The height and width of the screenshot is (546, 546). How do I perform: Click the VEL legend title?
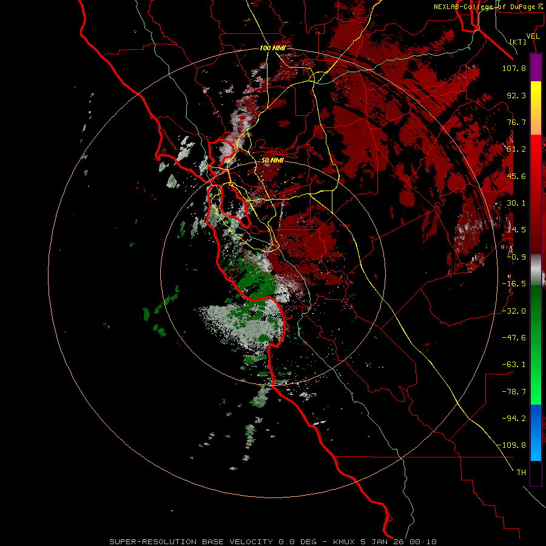[533, 36]
